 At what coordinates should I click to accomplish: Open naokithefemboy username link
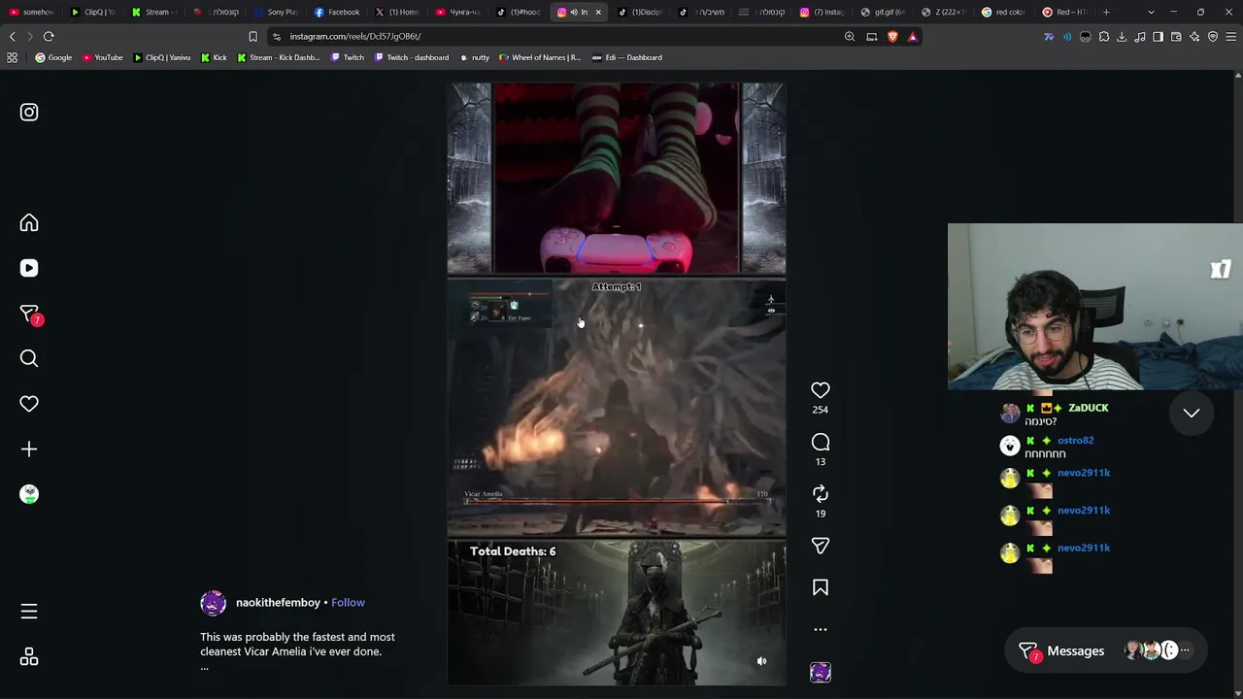tap(278, 603)
